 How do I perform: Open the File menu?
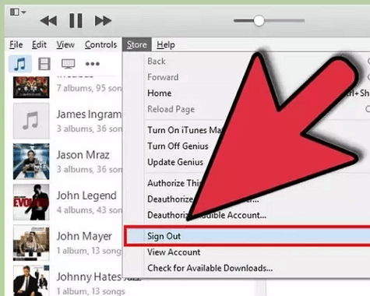tap(16, 44)
